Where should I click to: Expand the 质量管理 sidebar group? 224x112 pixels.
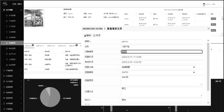(21, 87)
